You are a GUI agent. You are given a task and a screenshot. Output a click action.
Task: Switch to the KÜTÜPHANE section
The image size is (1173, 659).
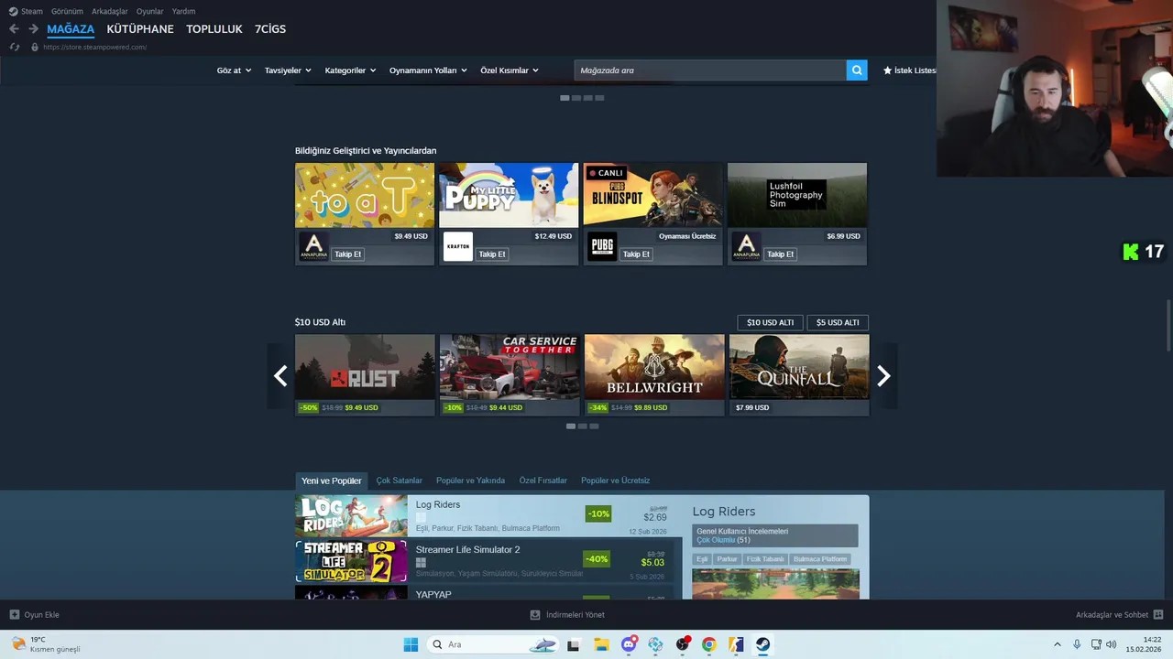coord(140,29)
